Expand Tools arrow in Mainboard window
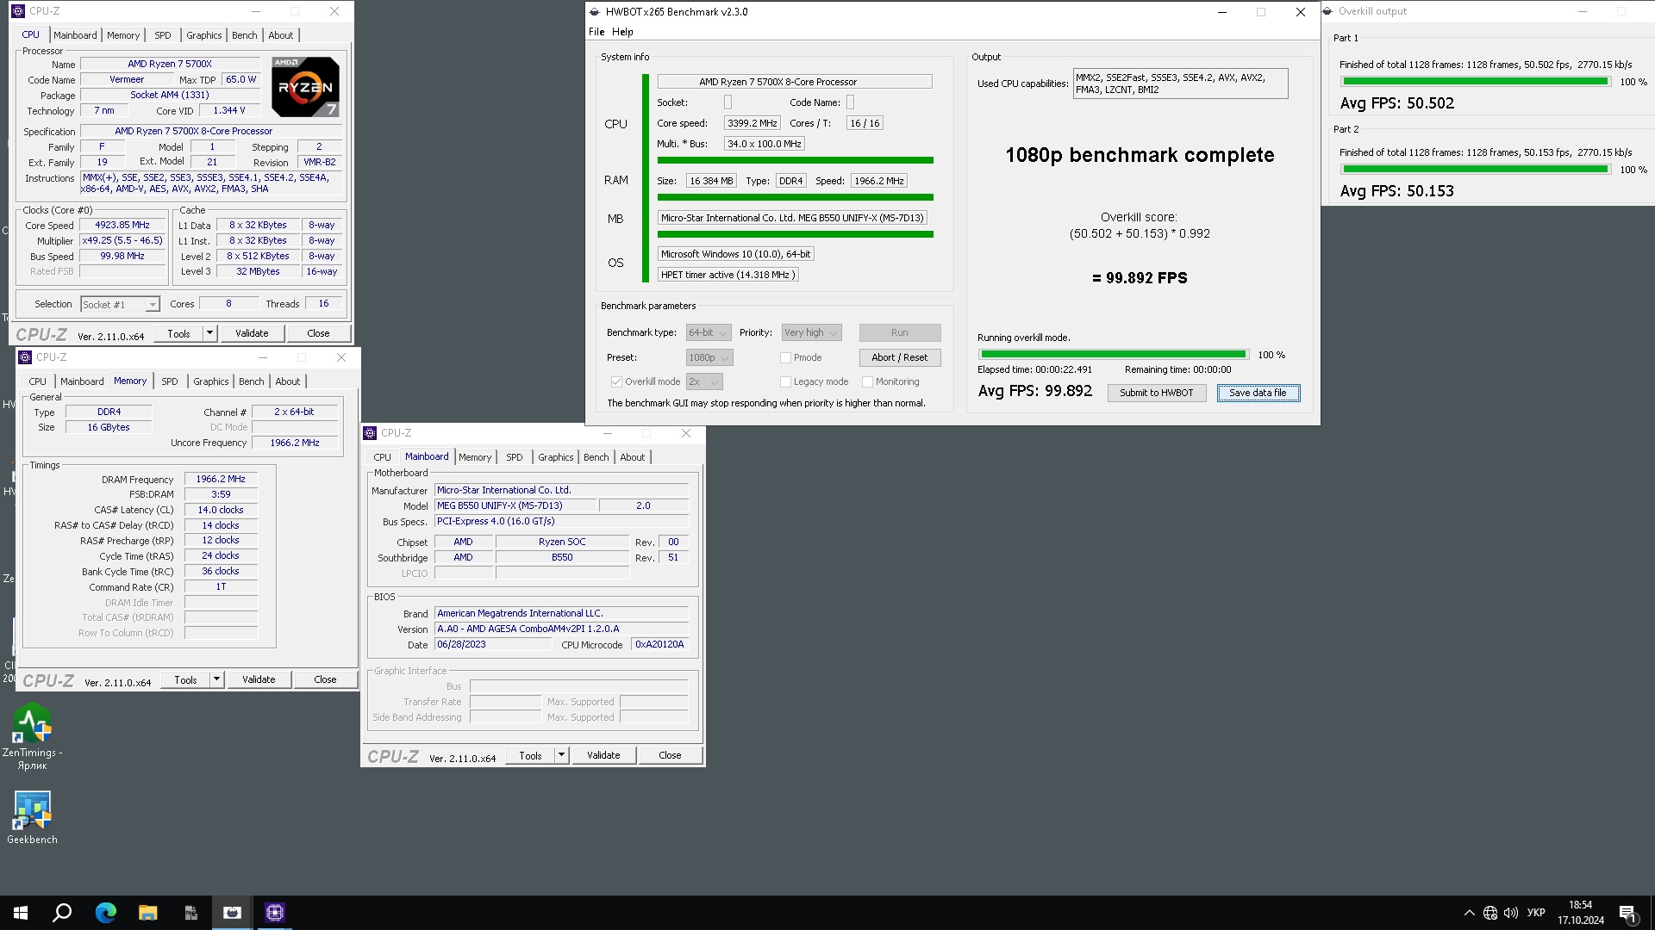 point(561,755)
